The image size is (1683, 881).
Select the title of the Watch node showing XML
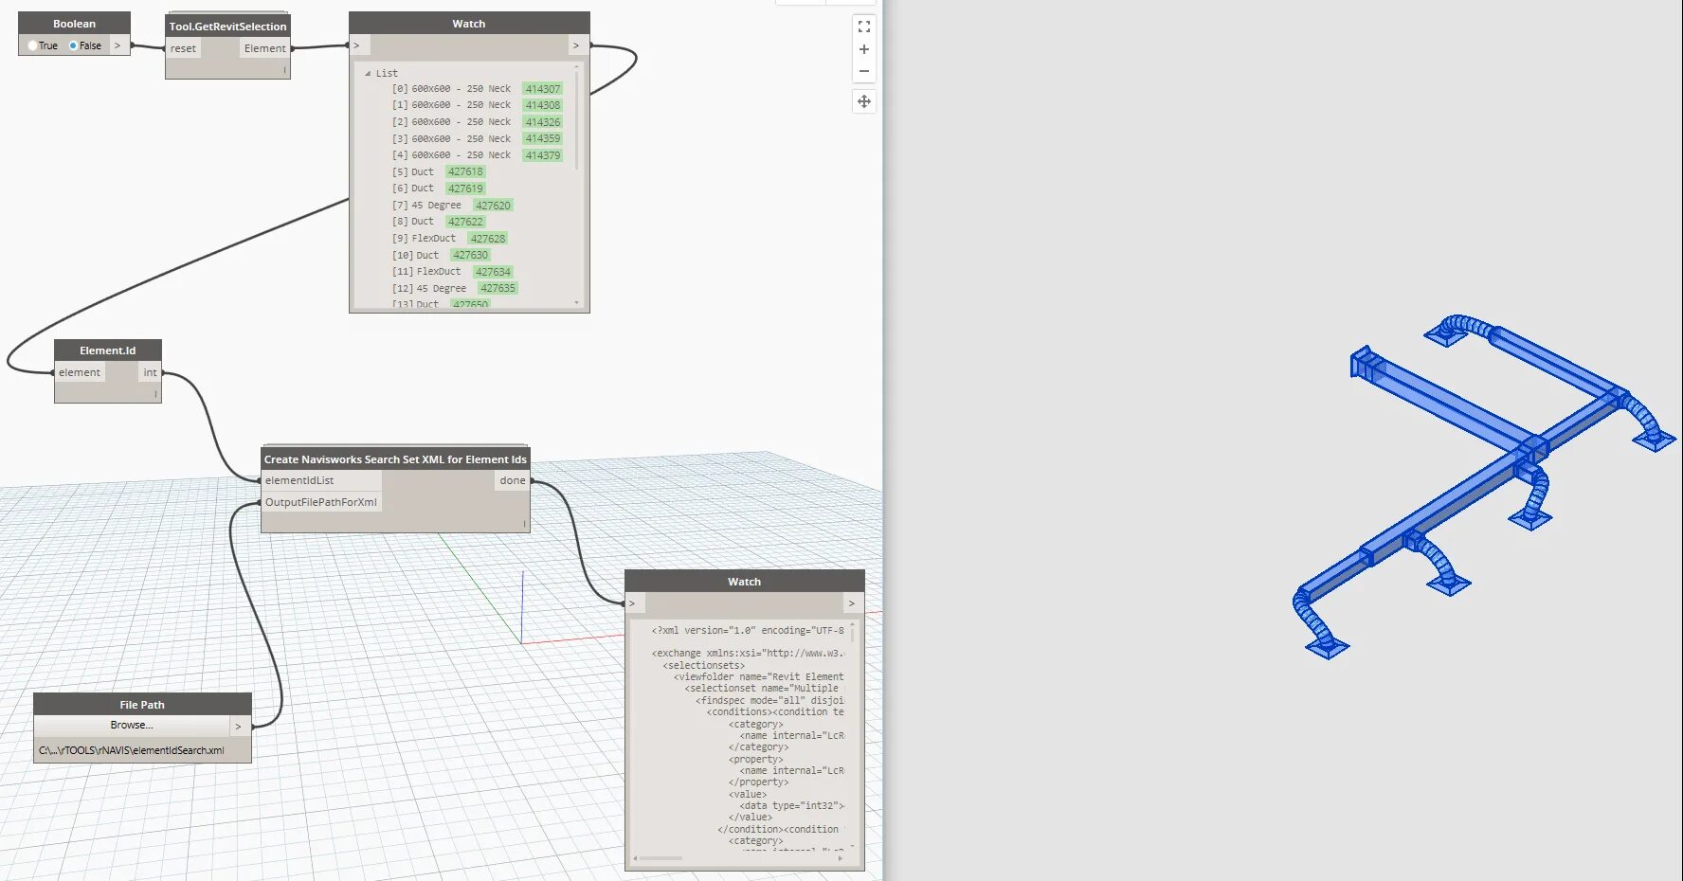point(745,582)
